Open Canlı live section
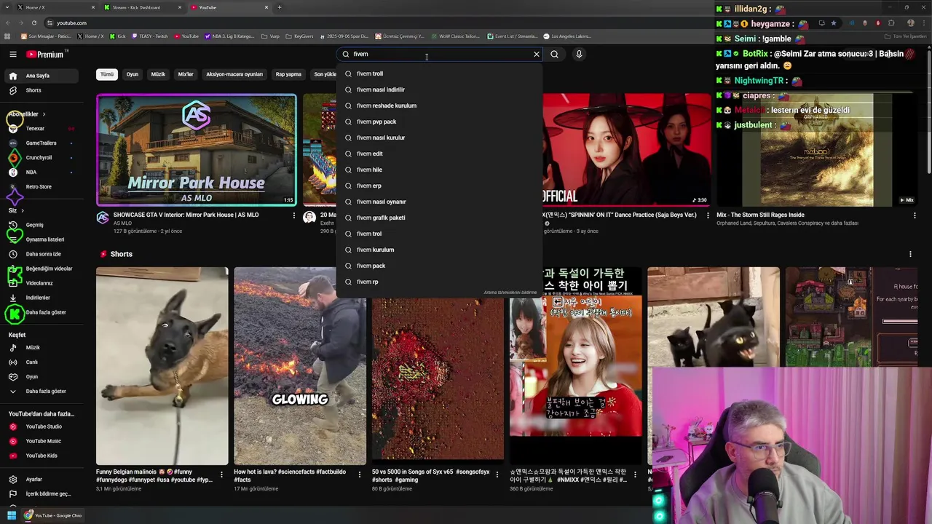This screenshot has height=524, width=932. point(42,362)
